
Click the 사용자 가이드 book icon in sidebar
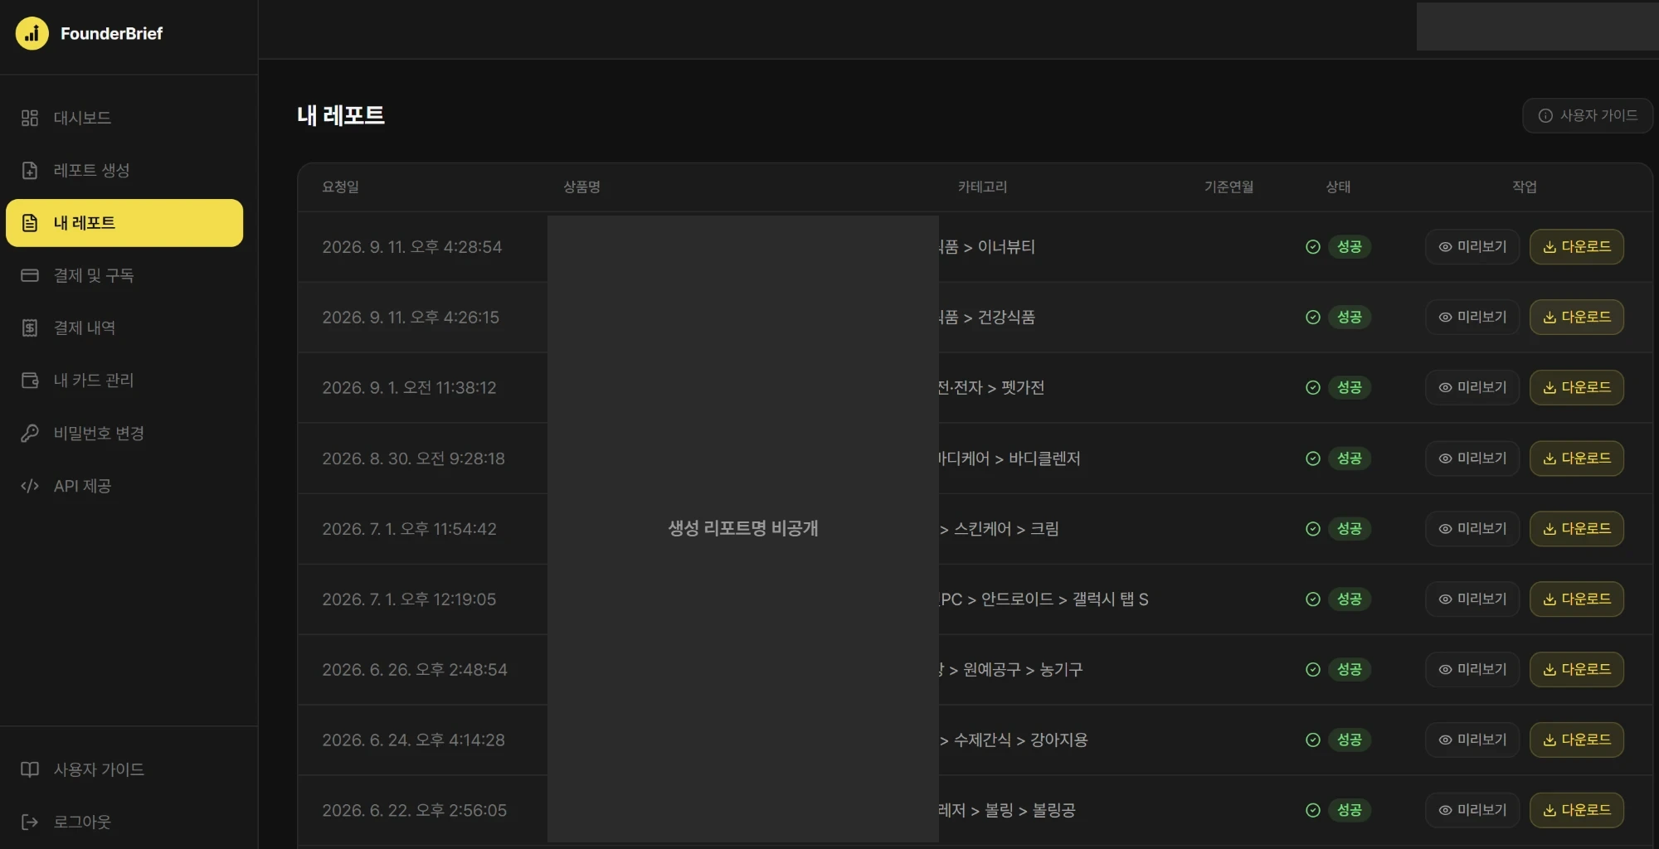pos(30,769)
